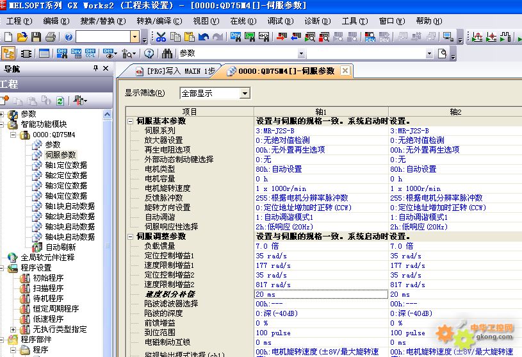The image size is (522, 357).
Task: Click the device search Dev binoculars icon
Action: pos(235,37)
